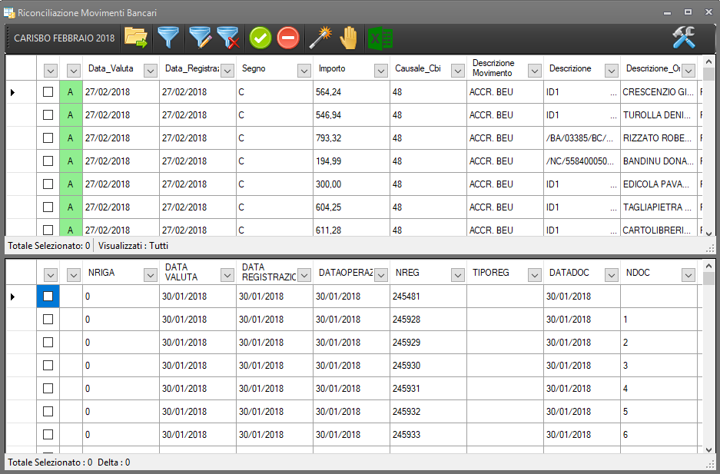The image size is (720, 474).
Task: Export to Excel using the green icon
Action: click(x=379, y=37)
